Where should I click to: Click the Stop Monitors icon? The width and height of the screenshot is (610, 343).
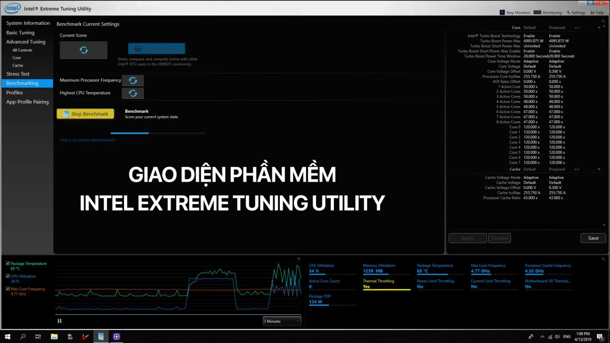(x=502, y=13)
